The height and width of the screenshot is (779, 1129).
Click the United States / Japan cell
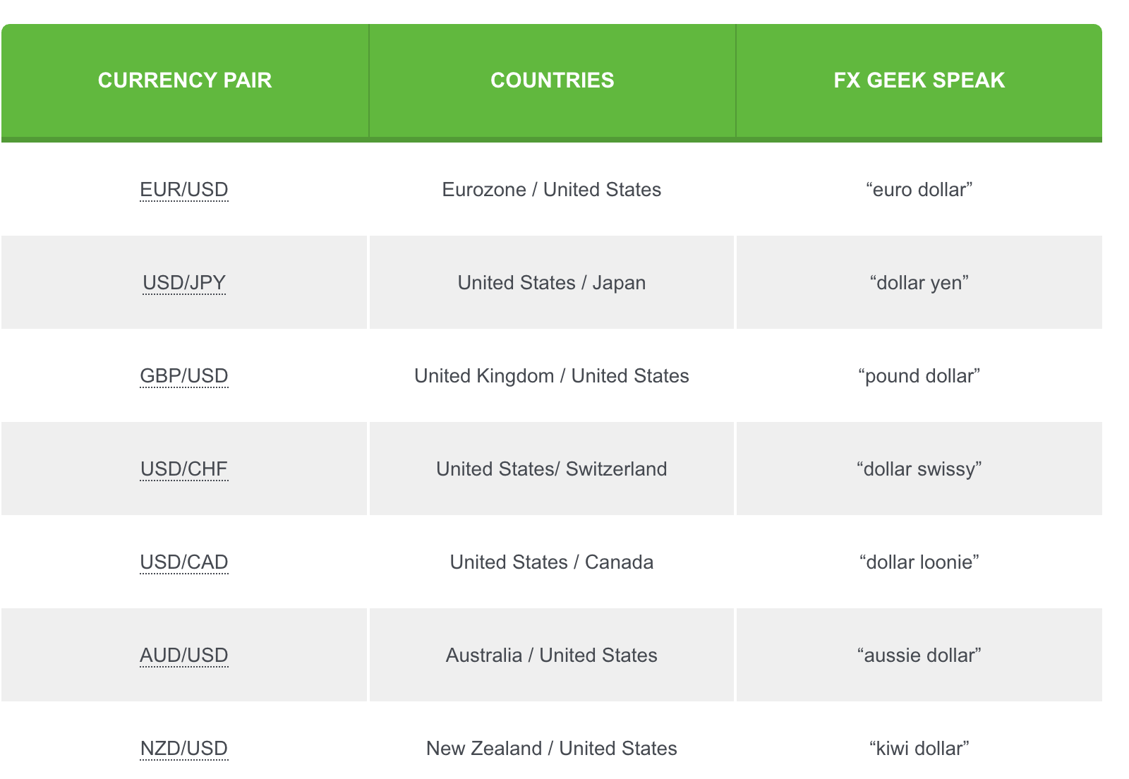point(552,283)
